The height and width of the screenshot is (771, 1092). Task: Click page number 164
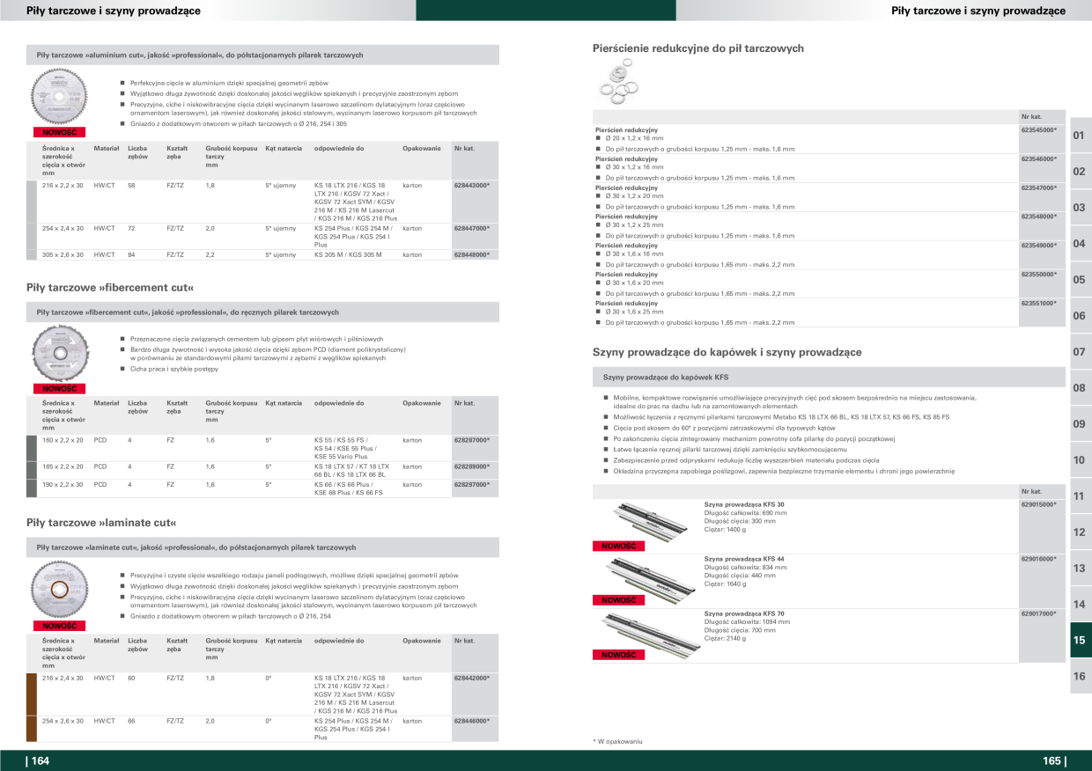(39, 761)
